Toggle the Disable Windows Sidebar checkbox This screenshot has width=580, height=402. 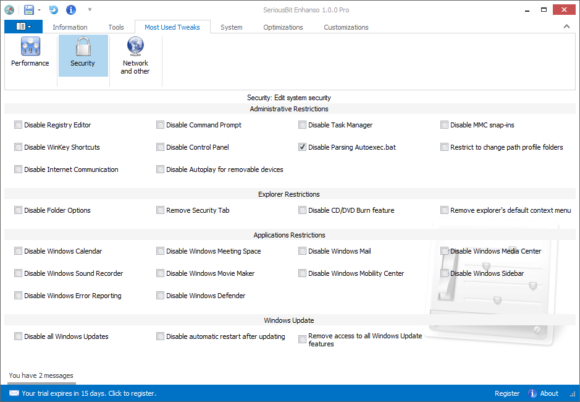pos(444,273)
